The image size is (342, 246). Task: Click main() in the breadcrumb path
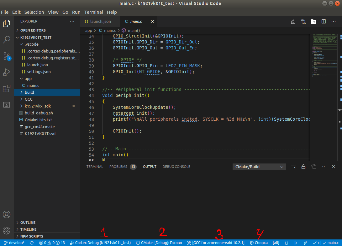point(131,30)
